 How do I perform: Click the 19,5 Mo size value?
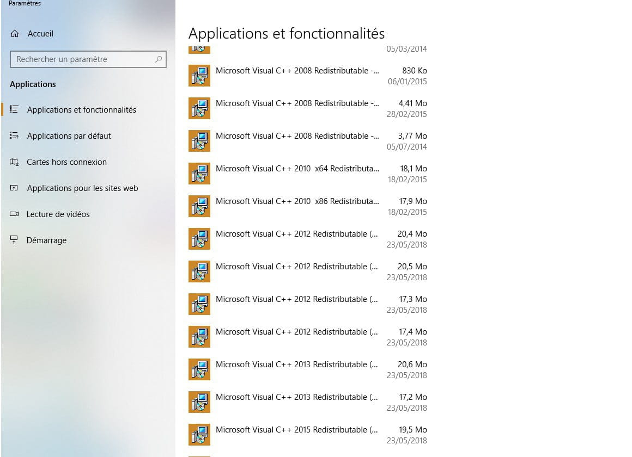tap(413, 429)
